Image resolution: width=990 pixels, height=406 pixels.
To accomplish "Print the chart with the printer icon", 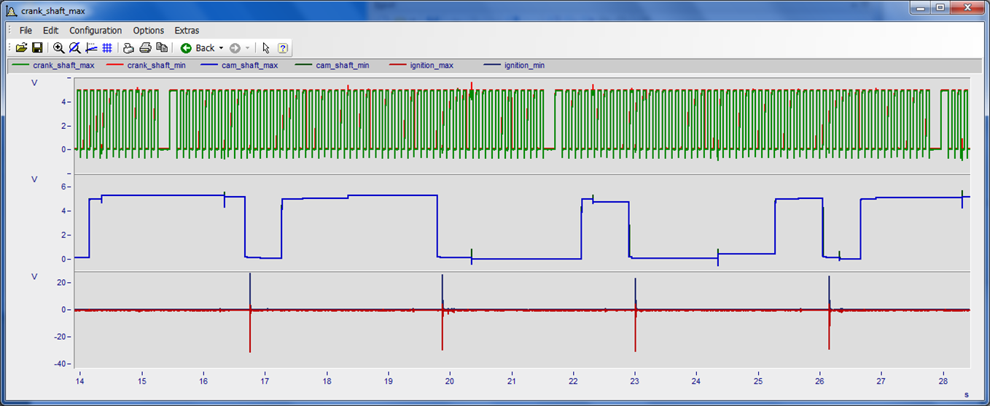I will 145,48.
